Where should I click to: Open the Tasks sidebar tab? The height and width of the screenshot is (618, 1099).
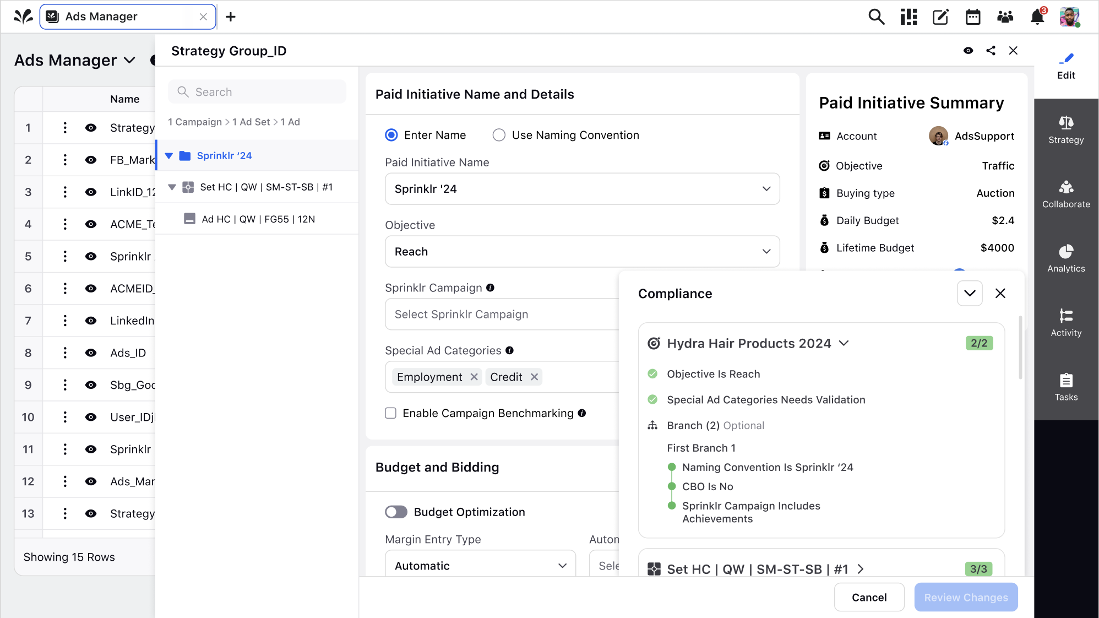tap(1066, 388)
